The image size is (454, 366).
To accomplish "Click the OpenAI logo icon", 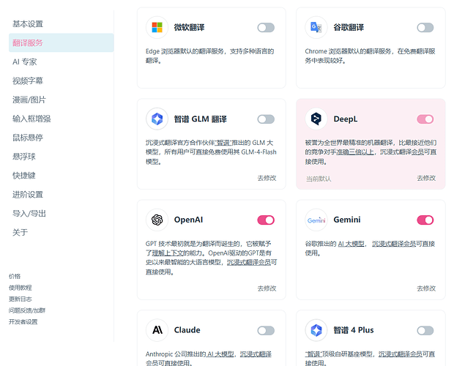I will pos(157,220).
